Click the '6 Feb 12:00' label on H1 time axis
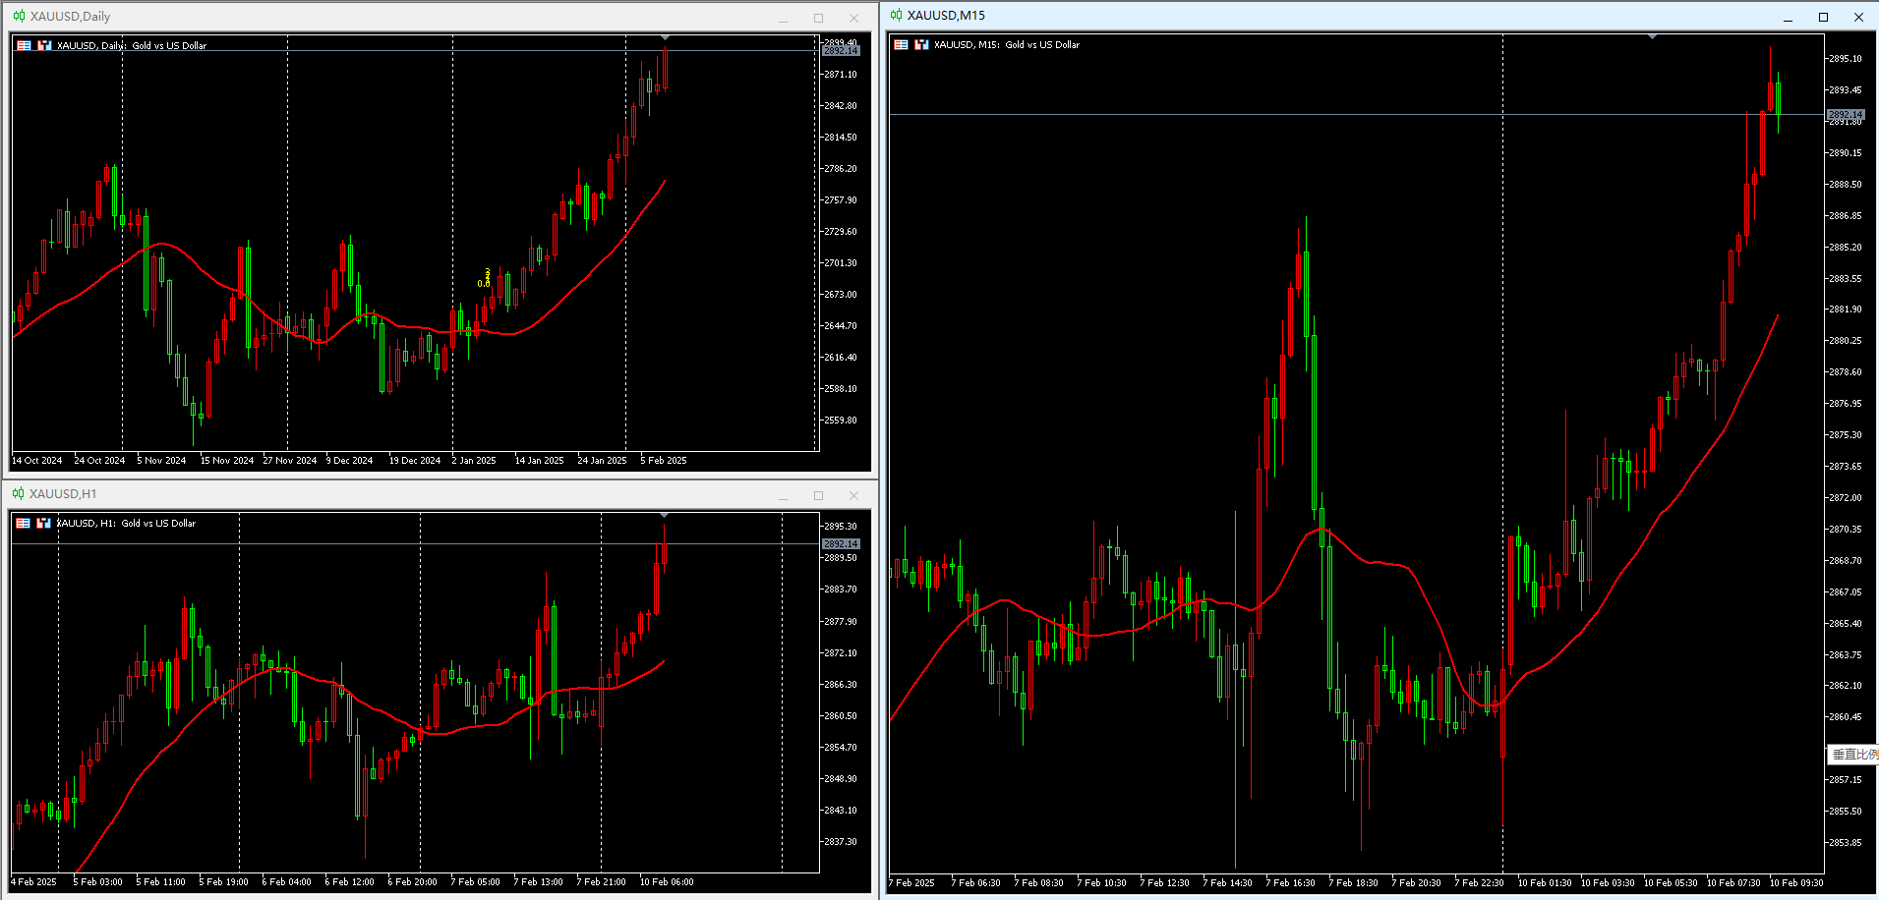Viewport: 1879px width, 900px height. click(349, 881)
